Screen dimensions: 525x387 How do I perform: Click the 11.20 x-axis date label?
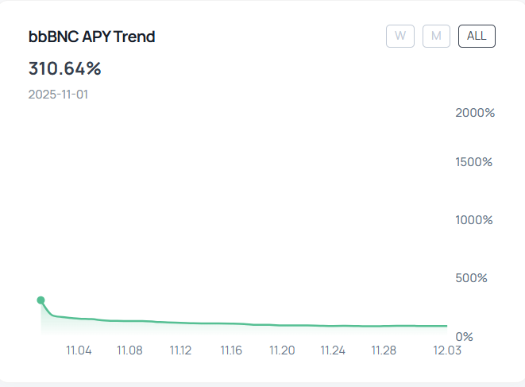[282, 350]
